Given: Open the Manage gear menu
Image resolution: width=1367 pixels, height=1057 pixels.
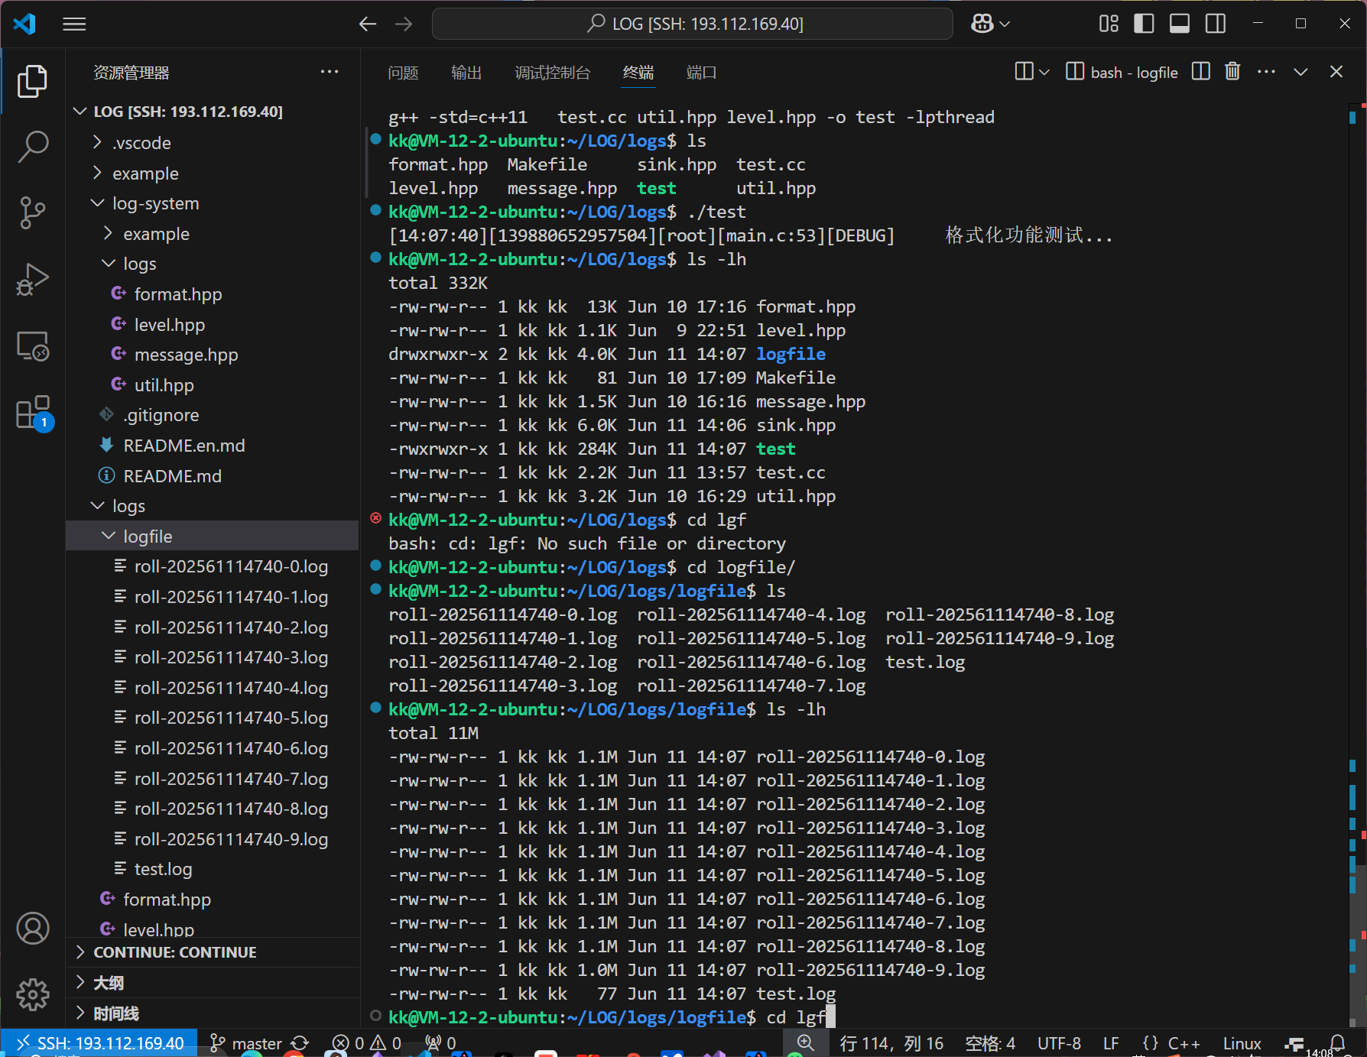Looking at the screenshot, I should coord(32,994).
